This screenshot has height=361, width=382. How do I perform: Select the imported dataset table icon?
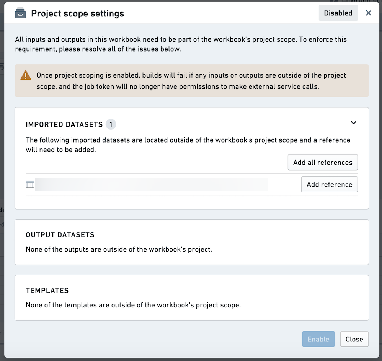[30, 184]
